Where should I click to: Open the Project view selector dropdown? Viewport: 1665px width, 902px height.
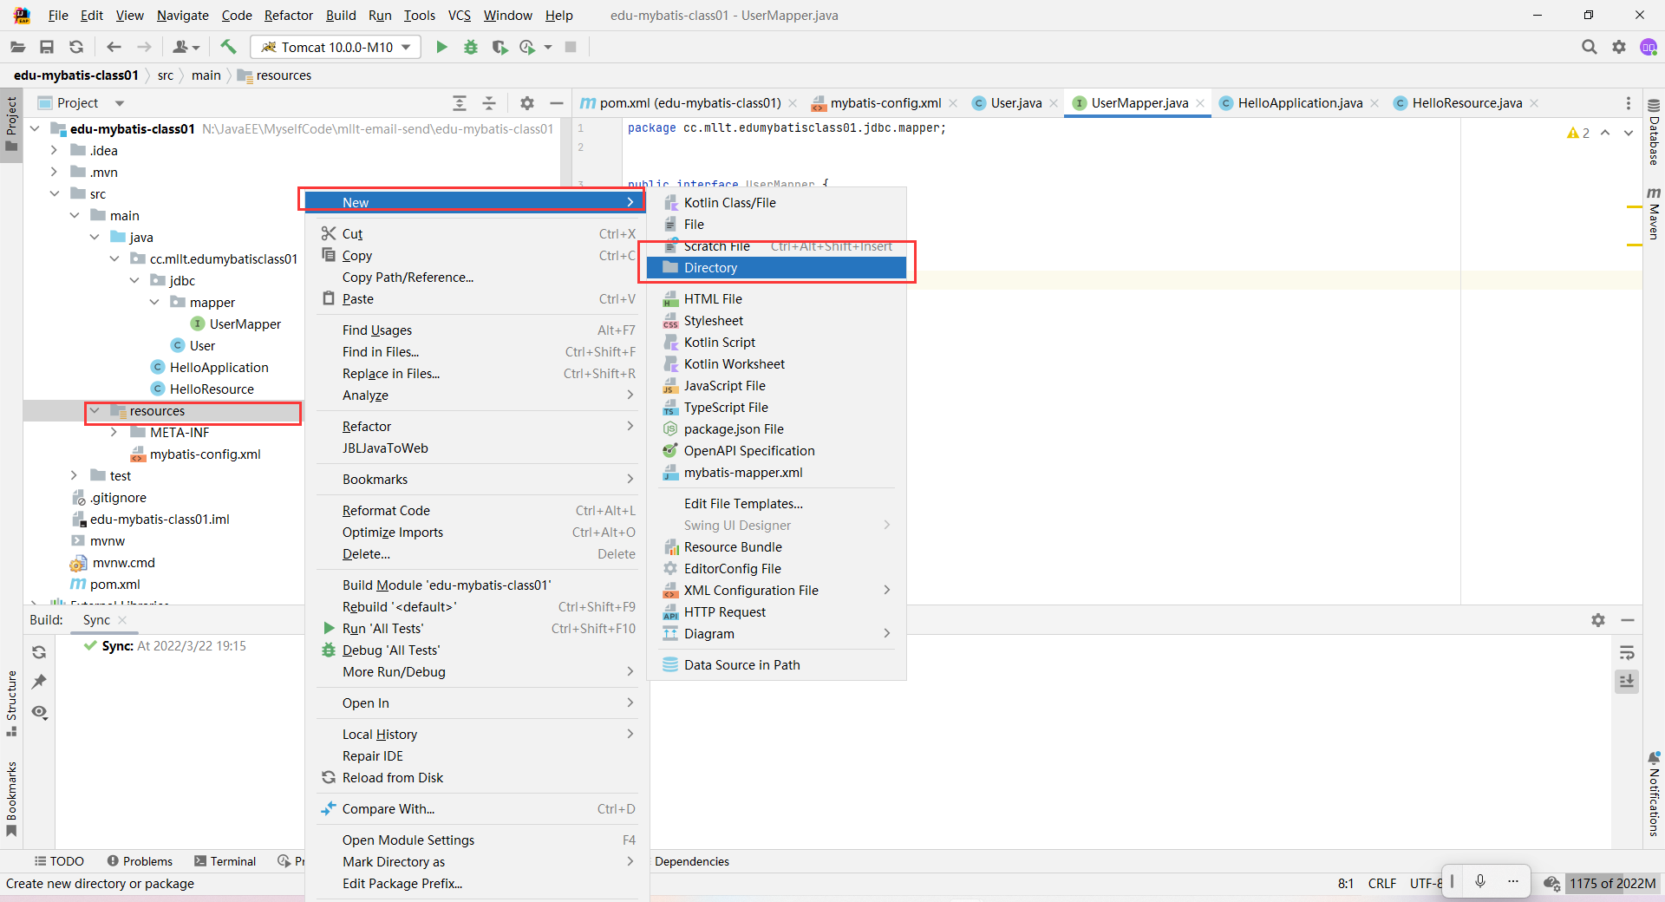(82, 103)
